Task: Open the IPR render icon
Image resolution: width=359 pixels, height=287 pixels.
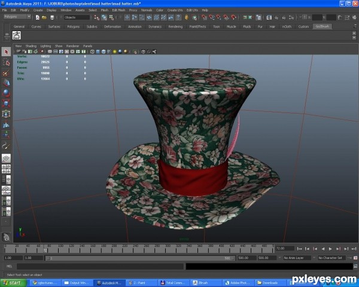Action: coord(284,17)
